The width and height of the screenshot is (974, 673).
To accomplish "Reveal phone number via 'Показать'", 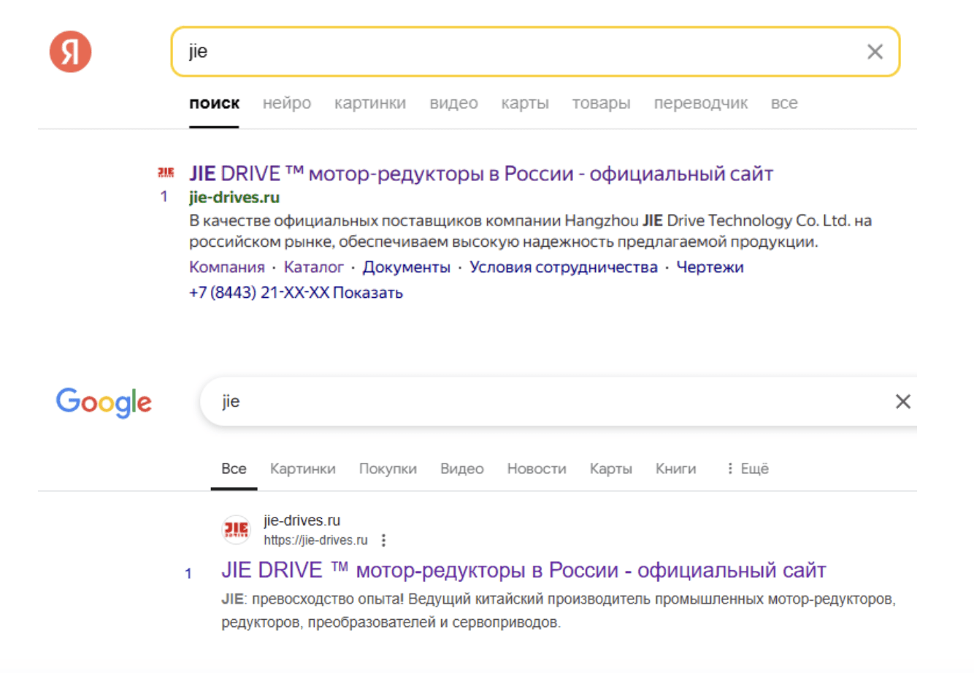I will tap(368, 293).
